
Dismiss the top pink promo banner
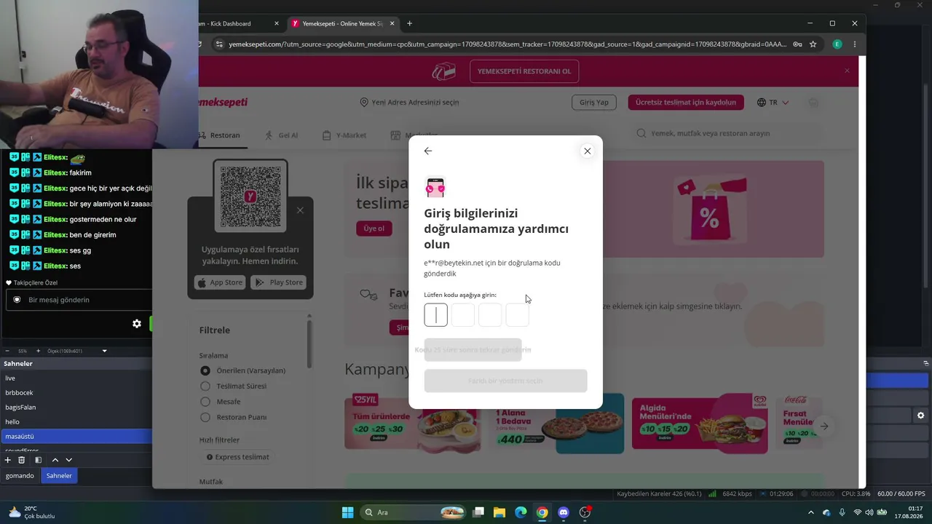point(847,71)
